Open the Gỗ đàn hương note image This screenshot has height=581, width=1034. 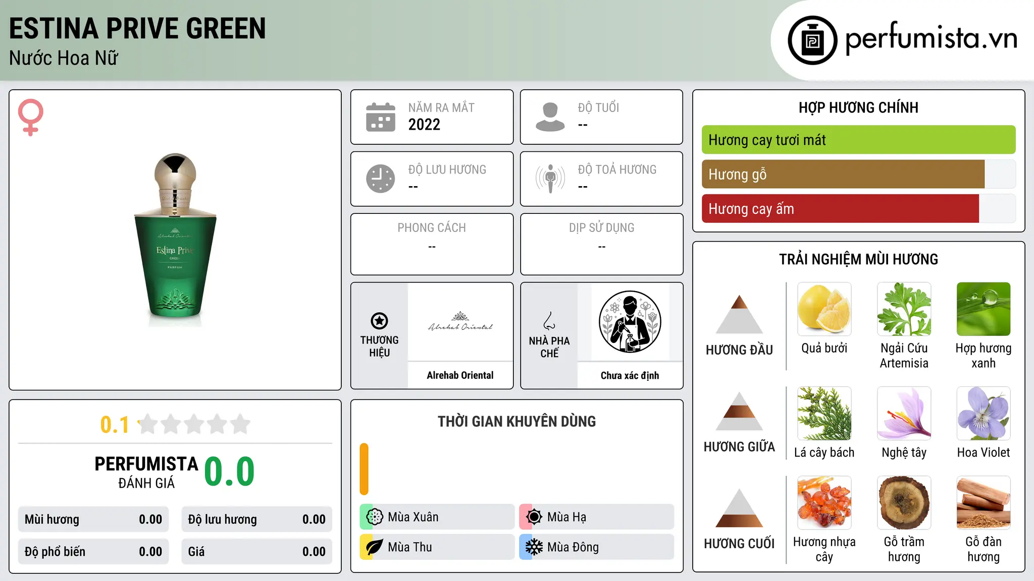984,503
